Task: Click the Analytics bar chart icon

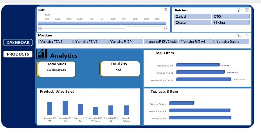Action: 42,55
